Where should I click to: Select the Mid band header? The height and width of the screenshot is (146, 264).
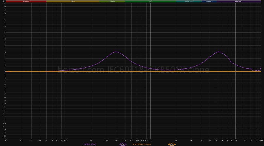point(150,1)
